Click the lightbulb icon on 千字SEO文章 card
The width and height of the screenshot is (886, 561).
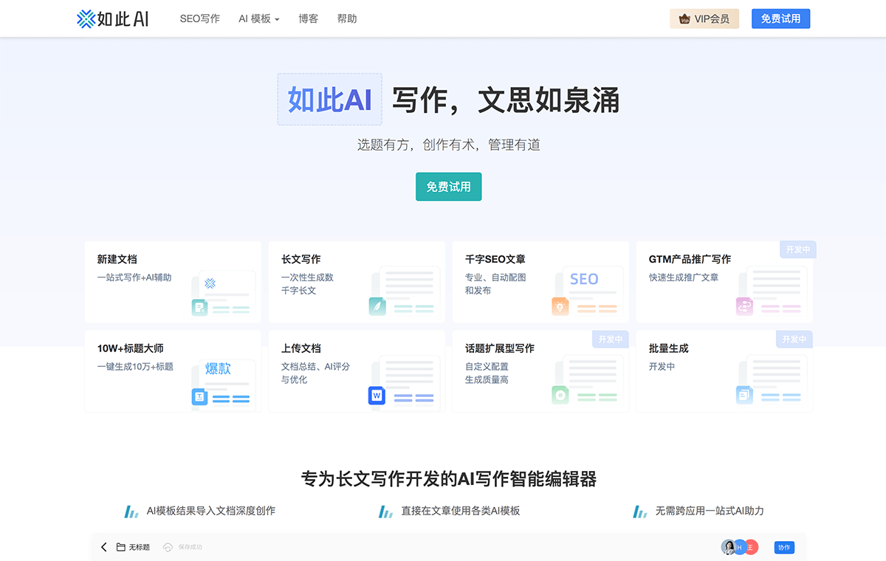560,306
